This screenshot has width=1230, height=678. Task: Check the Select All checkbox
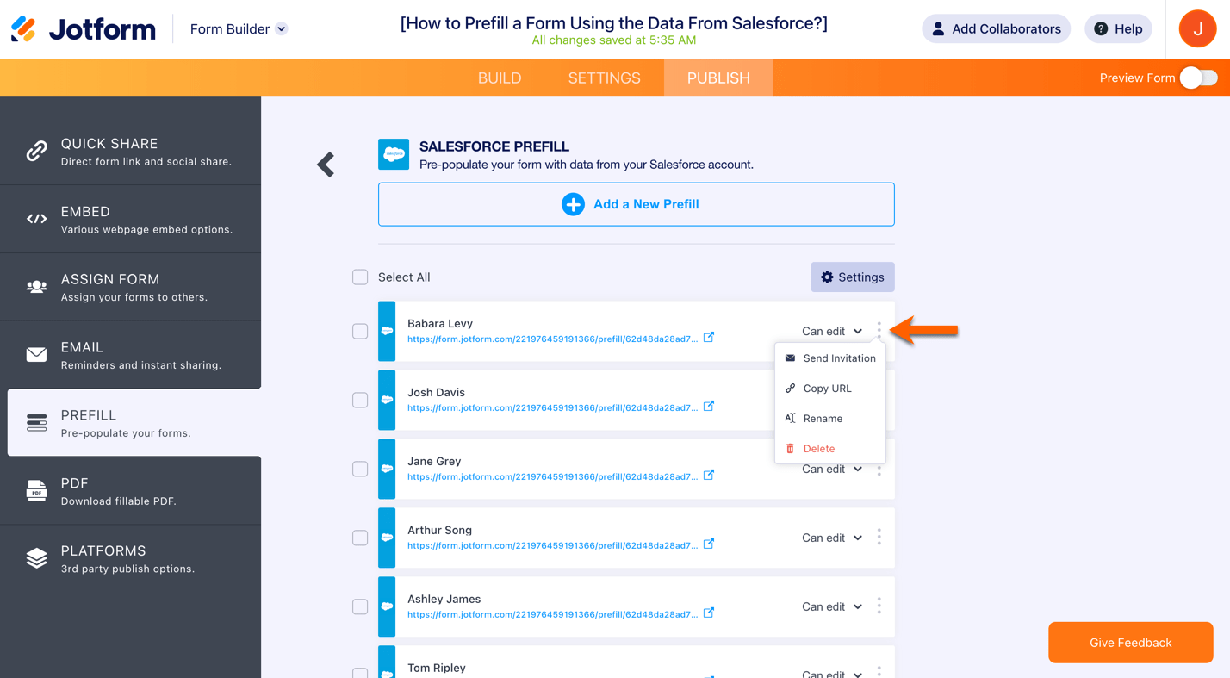pos(360,277)
